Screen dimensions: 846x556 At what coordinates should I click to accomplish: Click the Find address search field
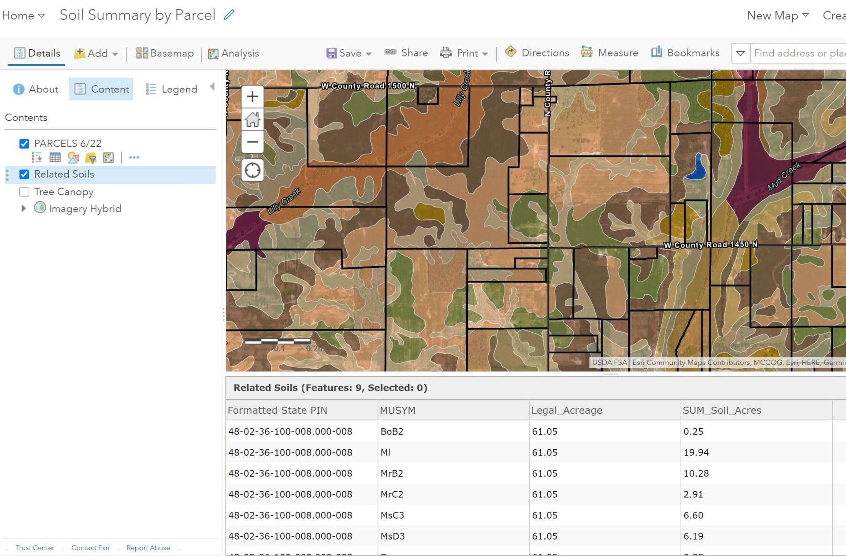798,53
